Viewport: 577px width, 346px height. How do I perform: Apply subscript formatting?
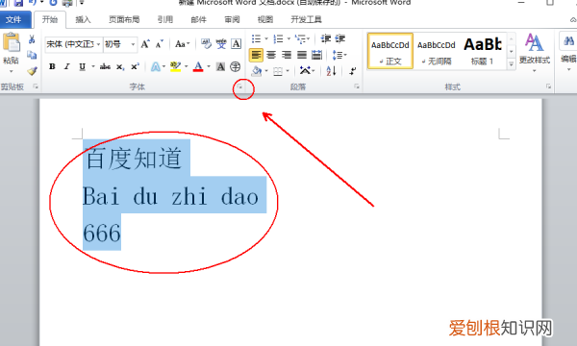coord(120,67)
